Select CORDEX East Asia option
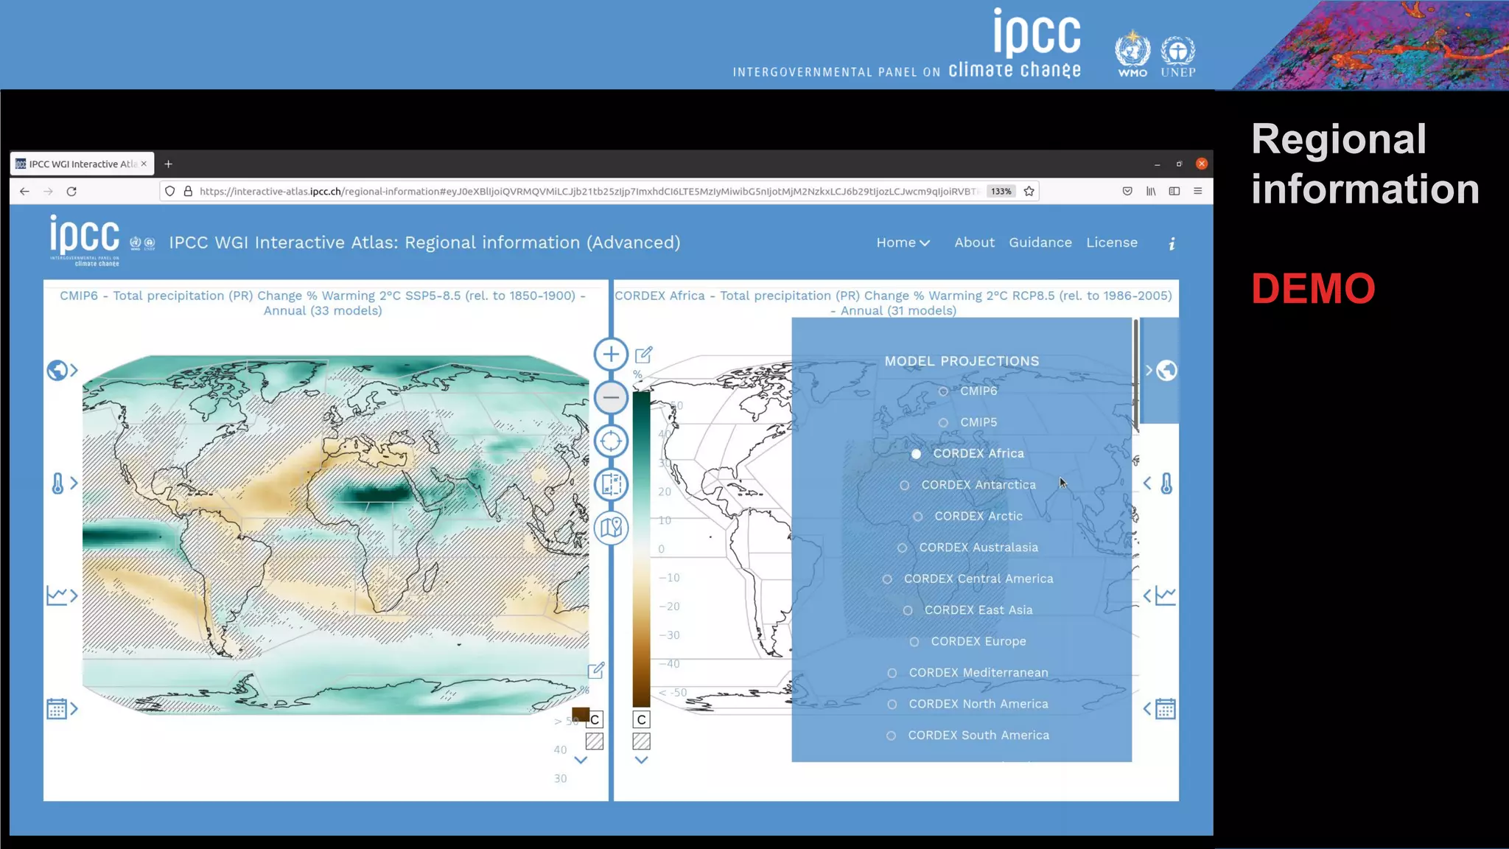Screen dimensions: 1509x849 coord(967,610)
